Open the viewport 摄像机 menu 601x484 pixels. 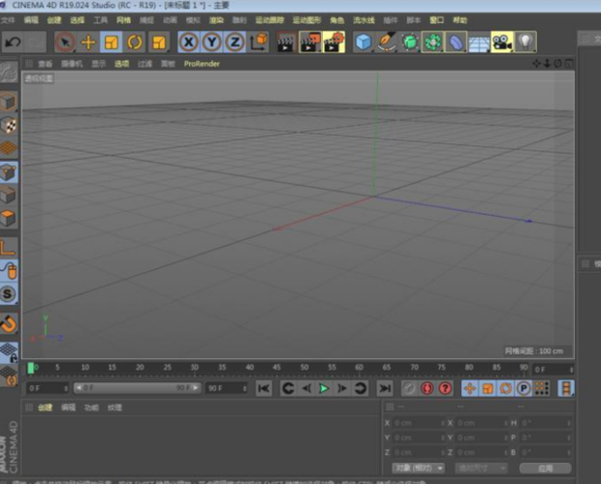click(72, 64)
